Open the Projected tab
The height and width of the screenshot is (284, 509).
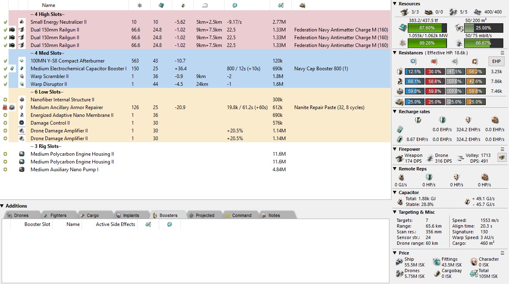tap(204, 215)
